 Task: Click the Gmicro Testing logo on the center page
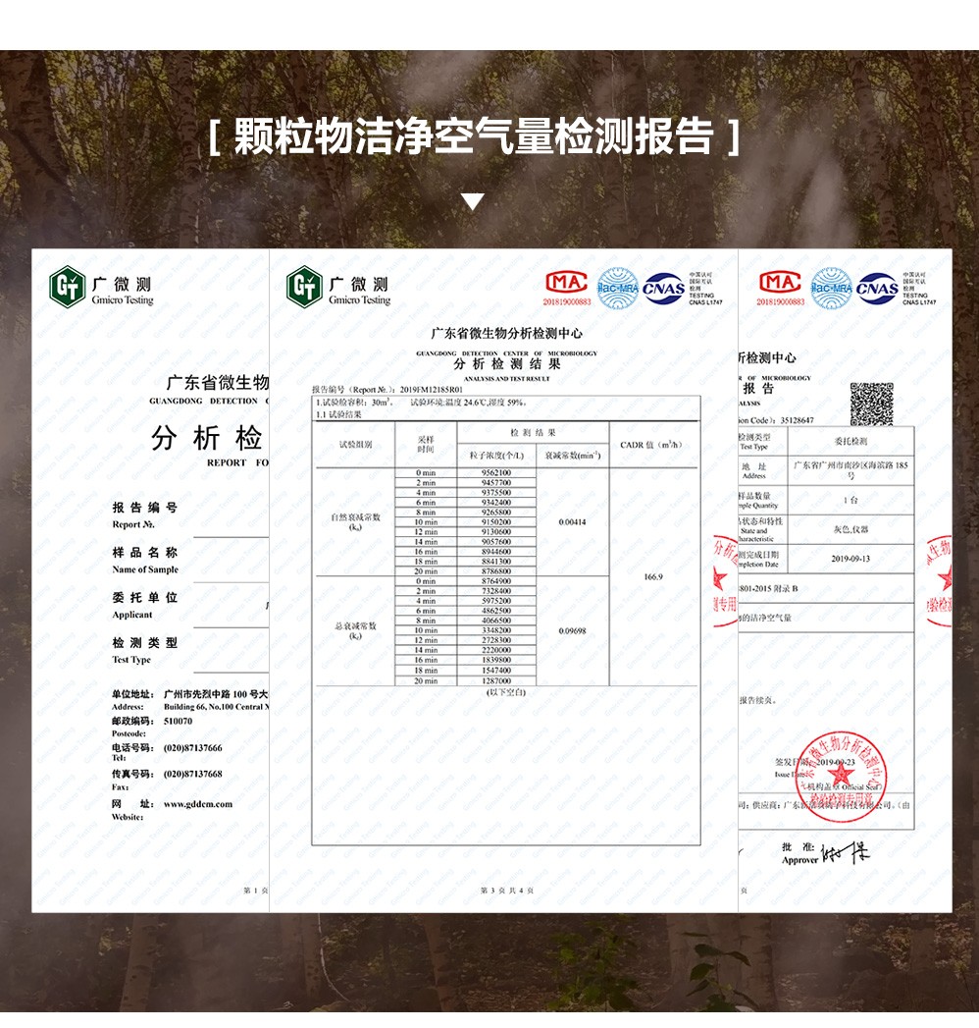point(338,288)
